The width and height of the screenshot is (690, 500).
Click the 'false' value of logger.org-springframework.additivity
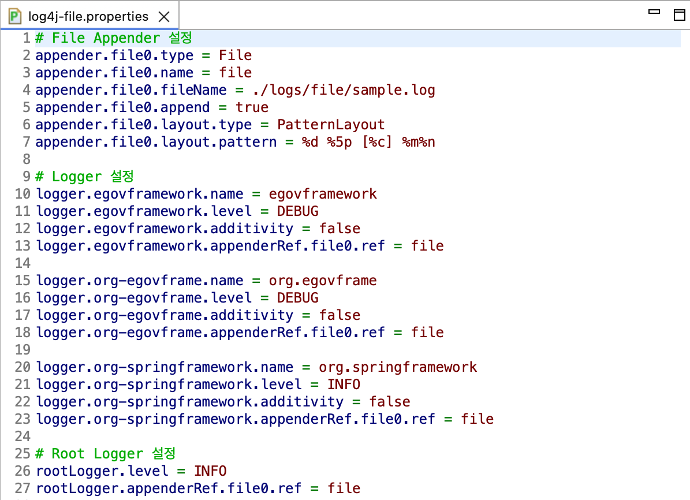click(390, 402)
